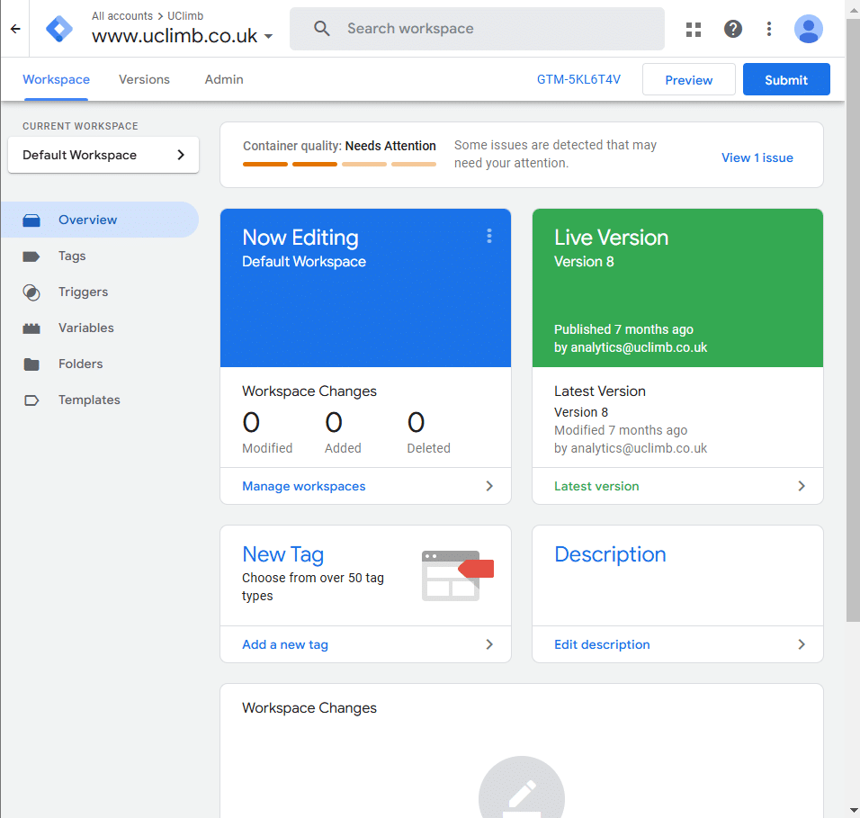Click inside the Search workspace field
Viewport: 860px width, 818px height.
(x=477, y=28)
